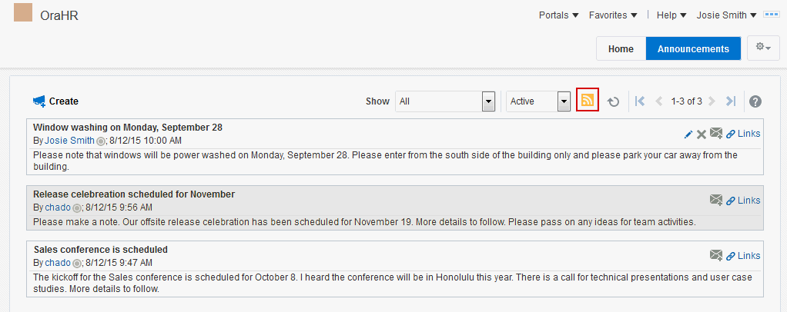Image resolution: width=787 pixels, height=312 pixels.
Task: Open the help question mark icon
Action: pyautogui.click(x=755, y=101)
